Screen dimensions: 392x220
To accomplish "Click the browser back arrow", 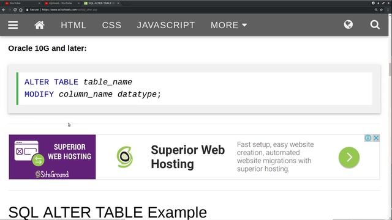I will click(x=4, y=10).
